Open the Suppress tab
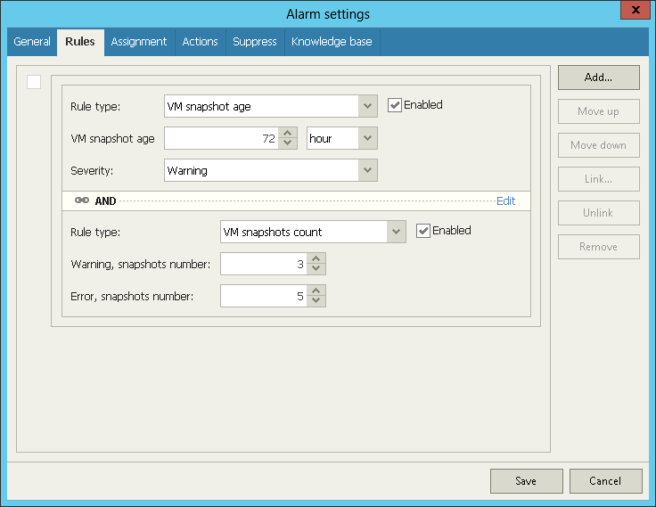656x507 pixels. [x=255, y=42]
